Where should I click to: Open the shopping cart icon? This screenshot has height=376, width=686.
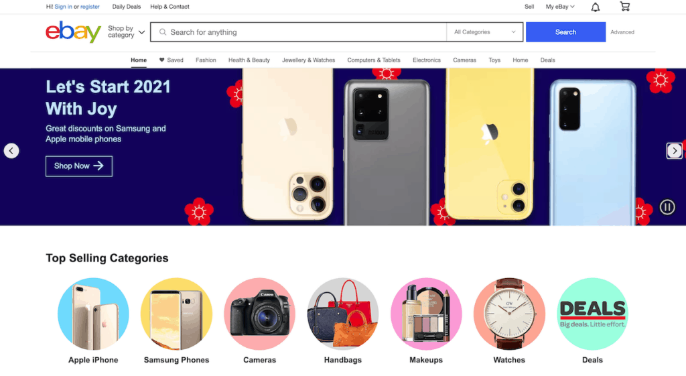625,7
